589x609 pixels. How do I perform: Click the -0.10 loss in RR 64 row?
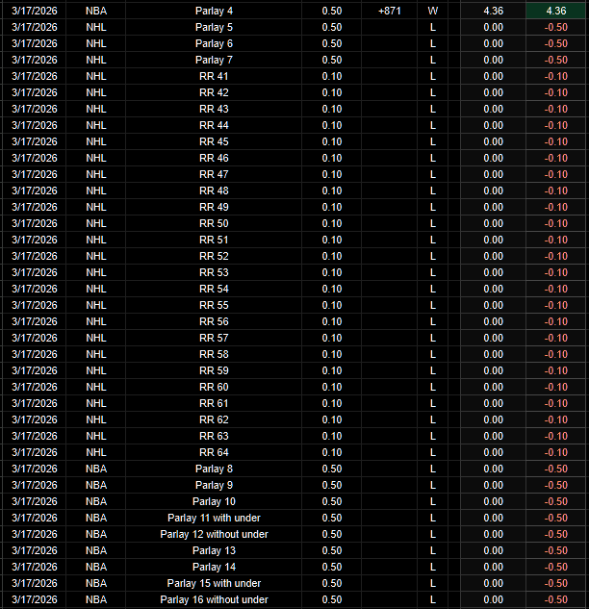pos(555,452)
